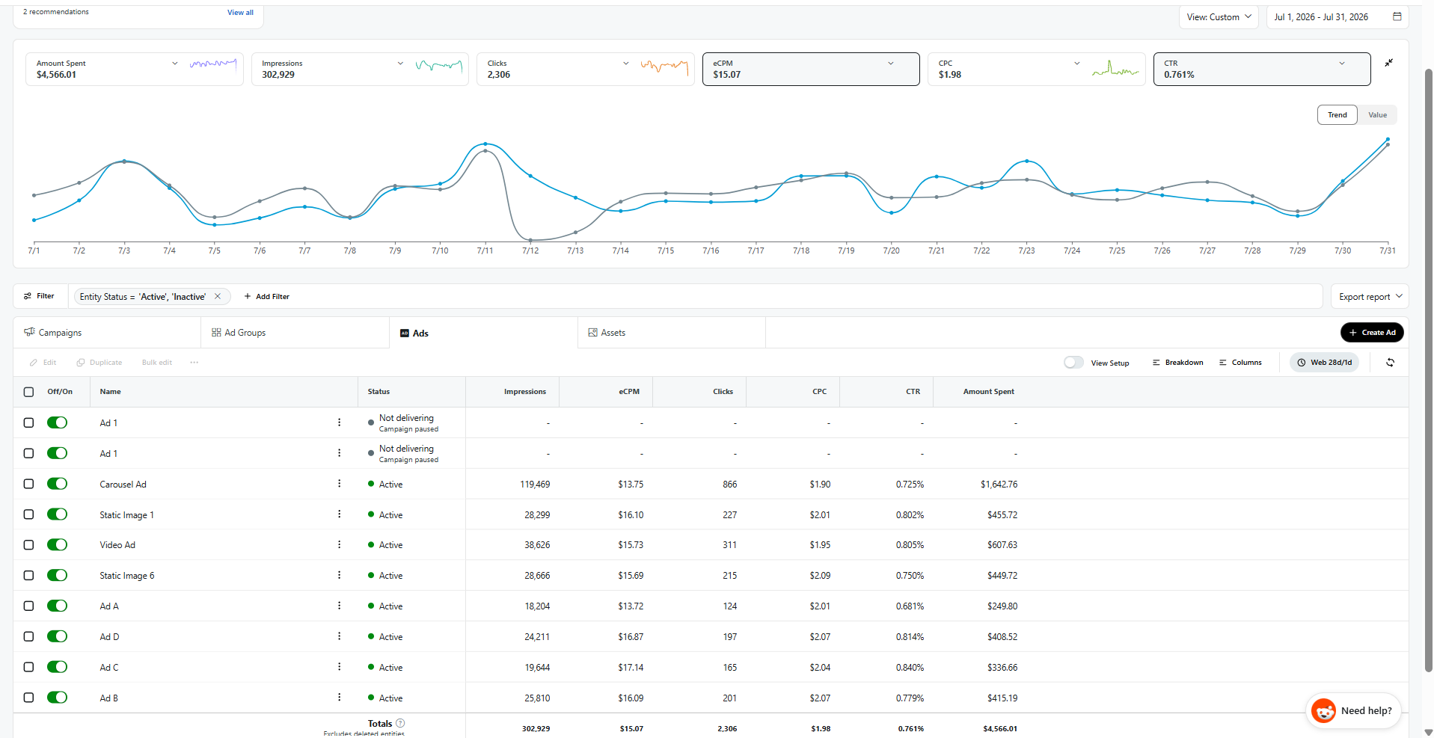Select the Value chart mode

1377,115
